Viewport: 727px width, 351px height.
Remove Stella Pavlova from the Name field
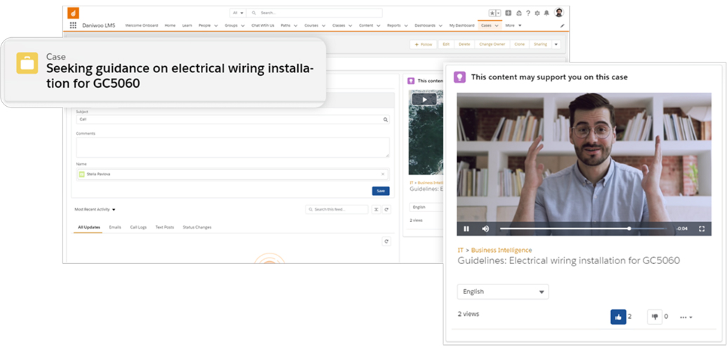383,174
